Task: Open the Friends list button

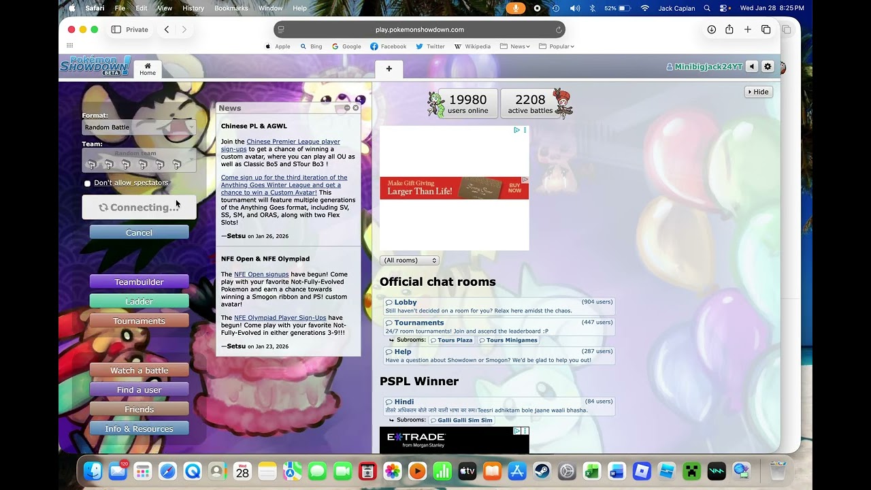Action: 139,410
